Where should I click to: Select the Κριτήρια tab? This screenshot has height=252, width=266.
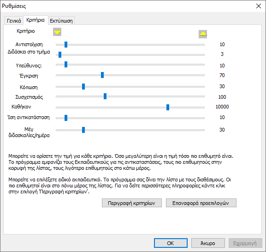click(x=35, y=20)
